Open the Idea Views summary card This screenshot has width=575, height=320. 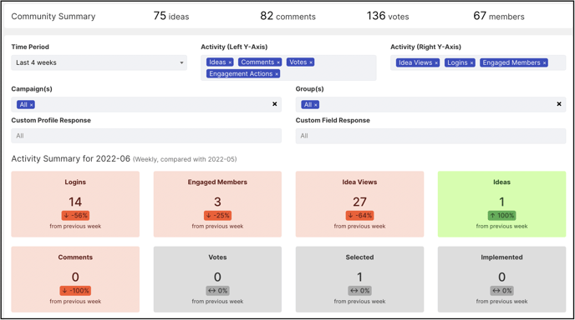[359, 204]
